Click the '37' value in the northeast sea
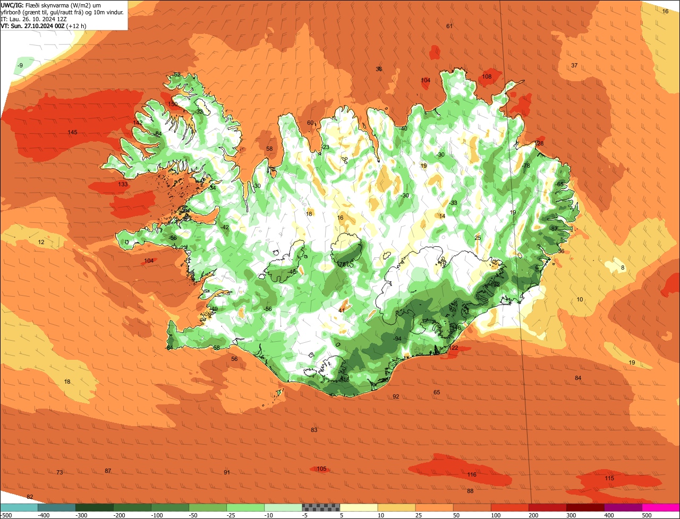680x519 pixels. click(x=574, y=65)
